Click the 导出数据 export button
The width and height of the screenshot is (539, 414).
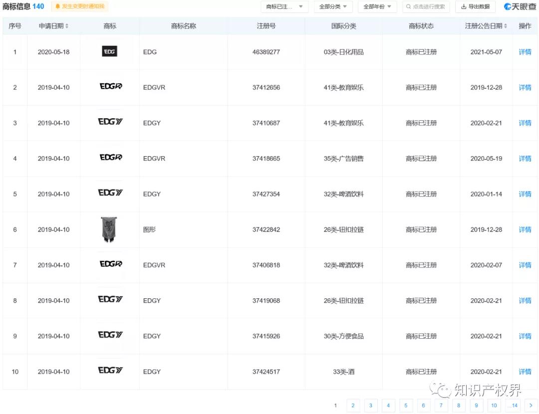[x=475, y=7]
